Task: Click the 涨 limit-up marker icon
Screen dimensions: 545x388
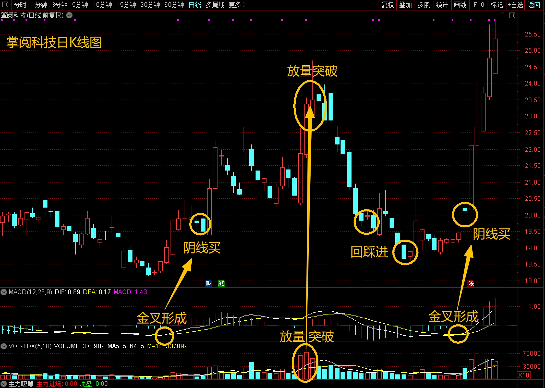Action: 470,283
